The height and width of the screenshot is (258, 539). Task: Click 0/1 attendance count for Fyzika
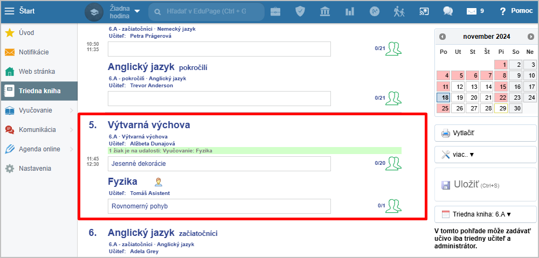click(382, 206)
